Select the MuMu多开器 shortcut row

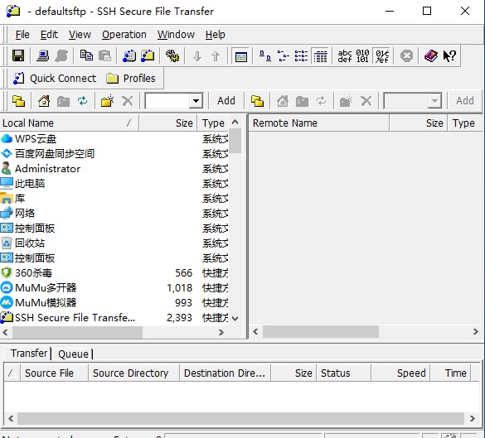(x=114, y=288)
